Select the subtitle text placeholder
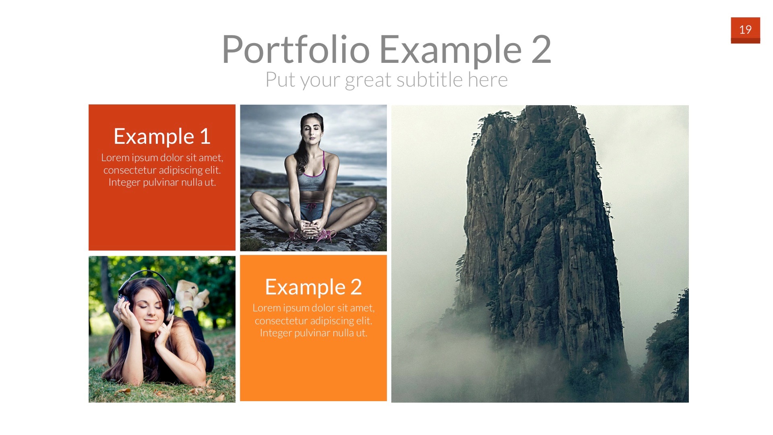The width and height of the screenshot is (773, 435). pyautogui.click(x=386, y=79)
